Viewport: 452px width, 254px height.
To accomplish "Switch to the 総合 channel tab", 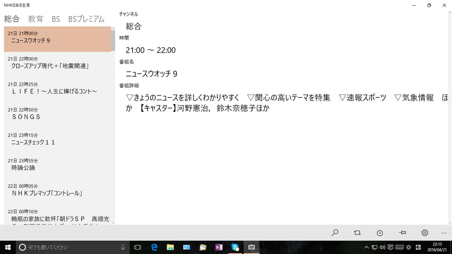I will (12, 19).
